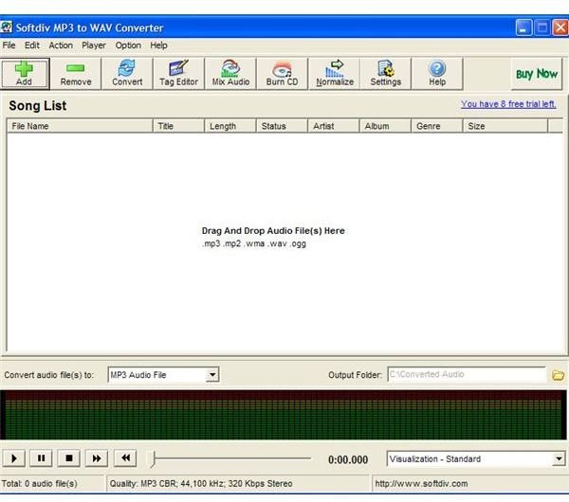
Task: Sort by the File Name column header
Action: click(80, 126)
